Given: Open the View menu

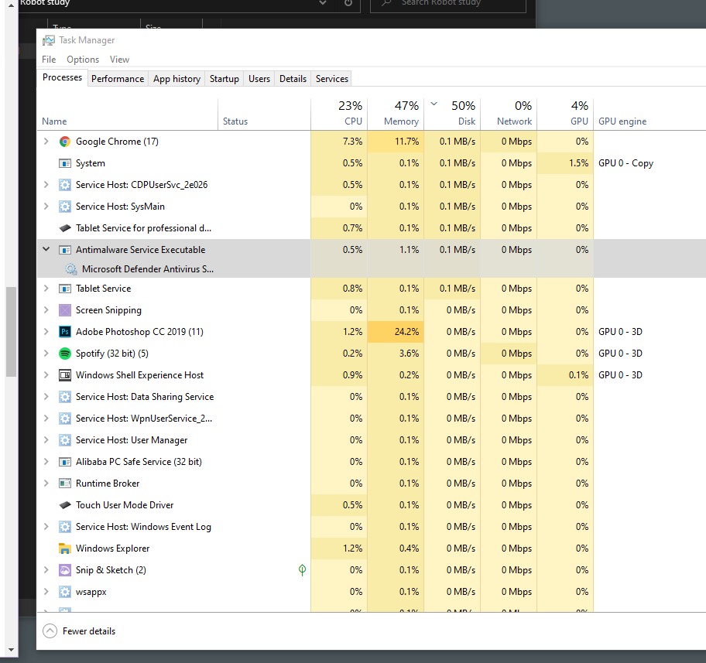Looking at the screenshot, I should (119, 60).
